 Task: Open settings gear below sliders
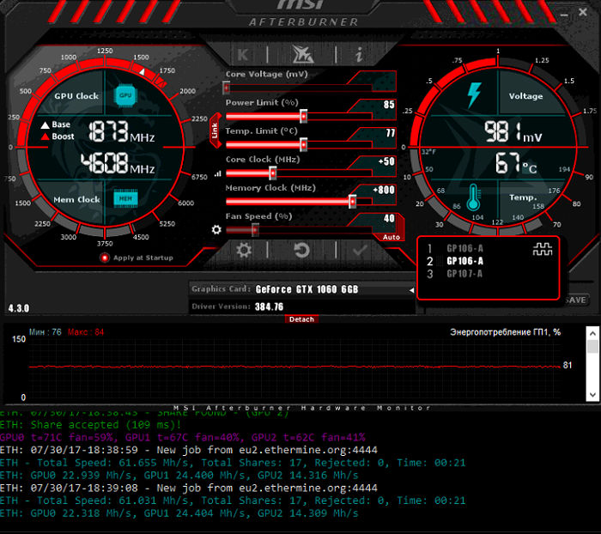[244, 251]
